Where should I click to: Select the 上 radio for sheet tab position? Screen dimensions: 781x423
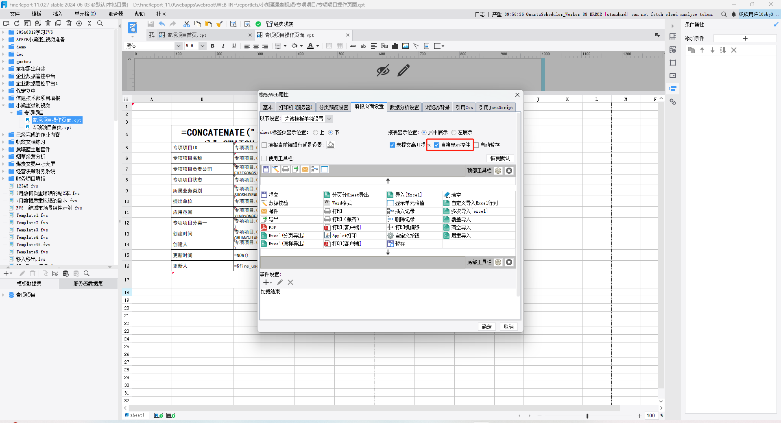click(316, 133)
